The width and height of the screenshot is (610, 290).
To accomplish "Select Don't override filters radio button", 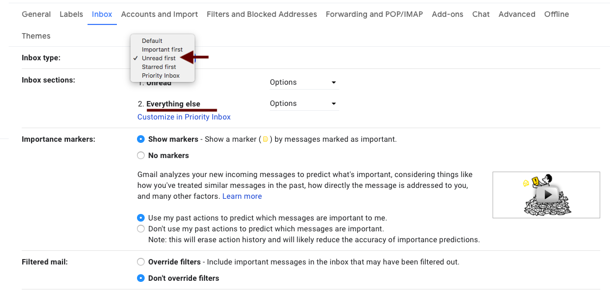I will pyautogui.click(x=141, y=278).
